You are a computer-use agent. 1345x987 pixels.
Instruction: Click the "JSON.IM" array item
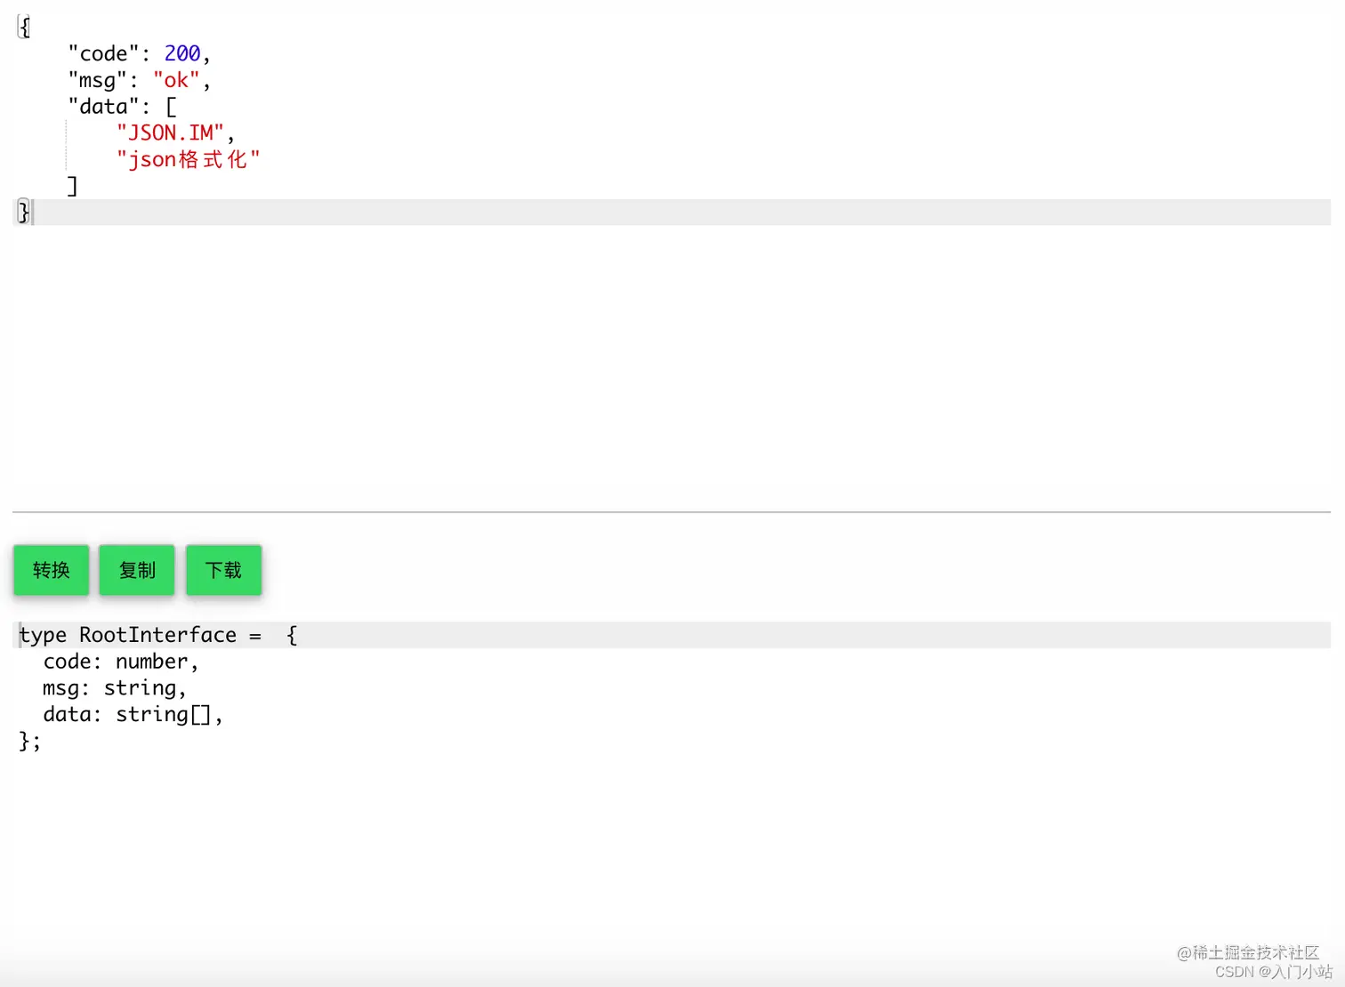coord(171,132)
